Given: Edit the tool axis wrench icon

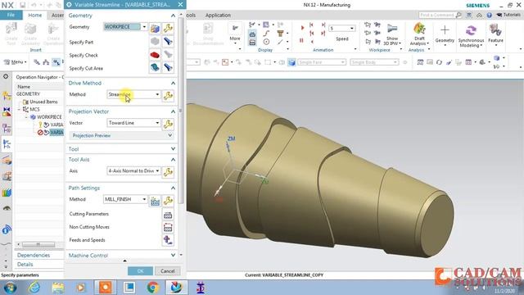Looking at the screenshot, I should (168, 172).
